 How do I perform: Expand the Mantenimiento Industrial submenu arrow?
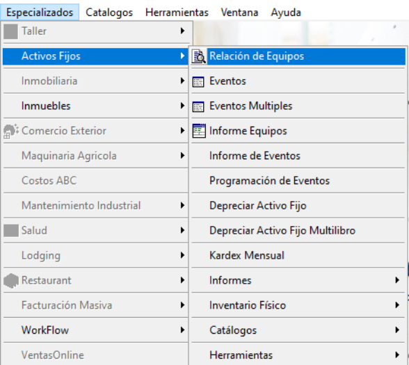[x=182, y=206]
